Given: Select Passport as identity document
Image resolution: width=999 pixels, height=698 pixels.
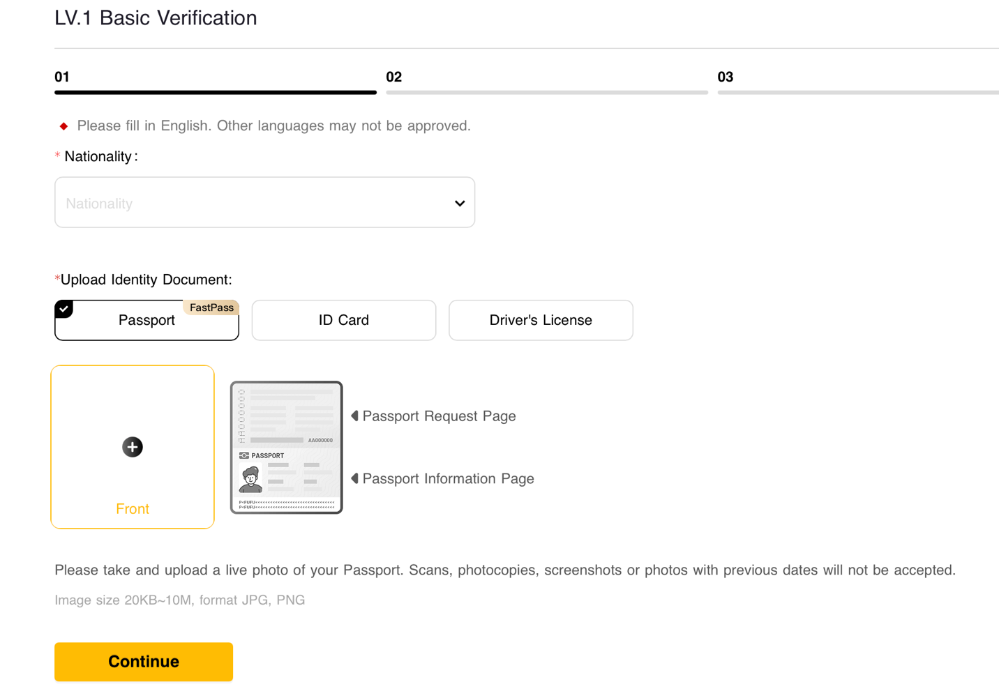Looking at the screenshot, I should (x=147, y=320).
